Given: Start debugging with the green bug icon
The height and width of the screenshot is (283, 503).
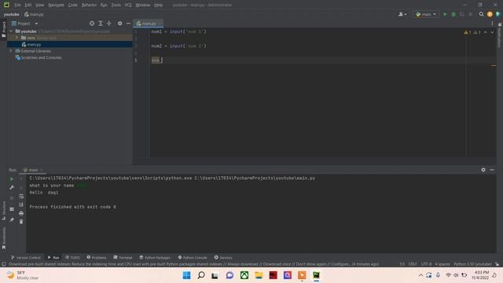Looking at the screenshot, I should pos(453,14).
